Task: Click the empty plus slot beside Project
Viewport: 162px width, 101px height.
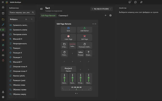Action: (x=80, y=70)
